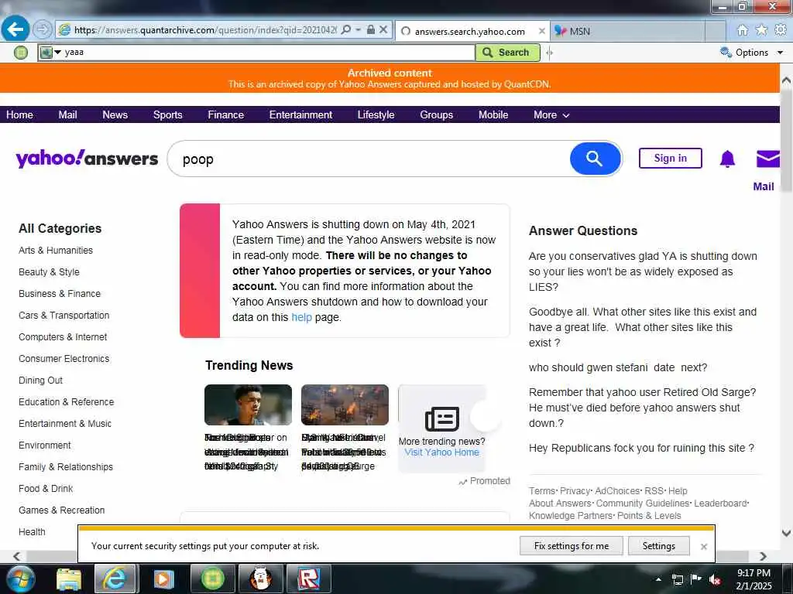Viewport: 793px width, 594px height.
Task: Open the burning buildings trending news thumbnail
Action: pos(345,405)
